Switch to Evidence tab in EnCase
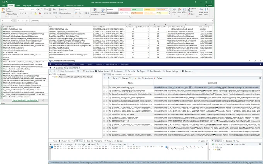The height and width of the screenshot is (164, 263). tap(60, 68)
